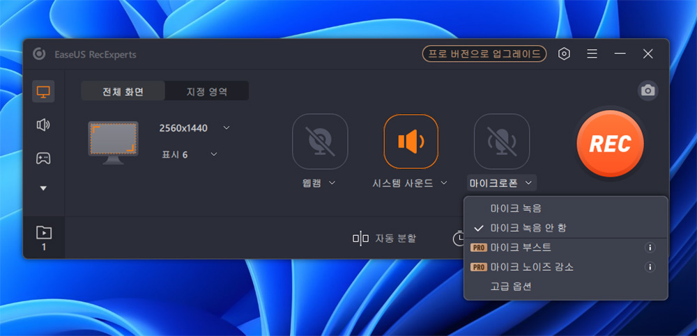The image size is (697, 336).
Task: Start recording with the REC button
Action: 610,143
